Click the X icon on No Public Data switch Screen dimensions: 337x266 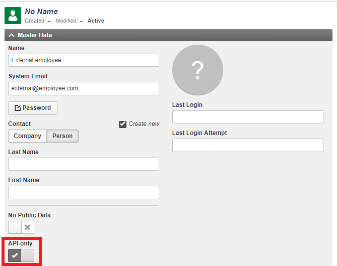(28, 227)
